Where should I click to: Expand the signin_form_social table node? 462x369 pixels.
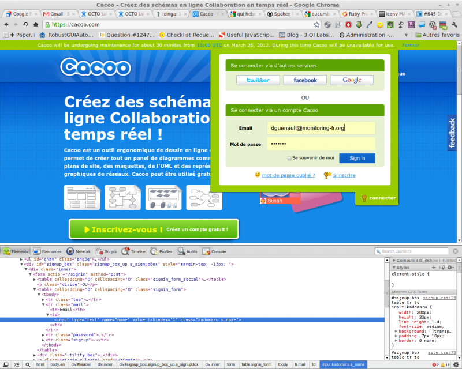35,279
